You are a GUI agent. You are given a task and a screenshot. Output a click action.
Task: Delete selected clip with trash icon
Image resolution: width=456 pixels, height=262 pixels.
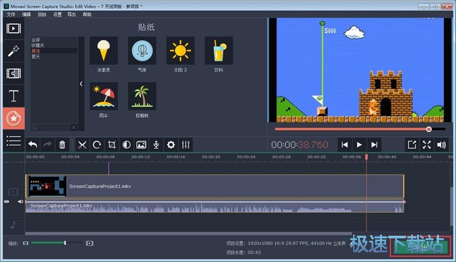(62, 145)
